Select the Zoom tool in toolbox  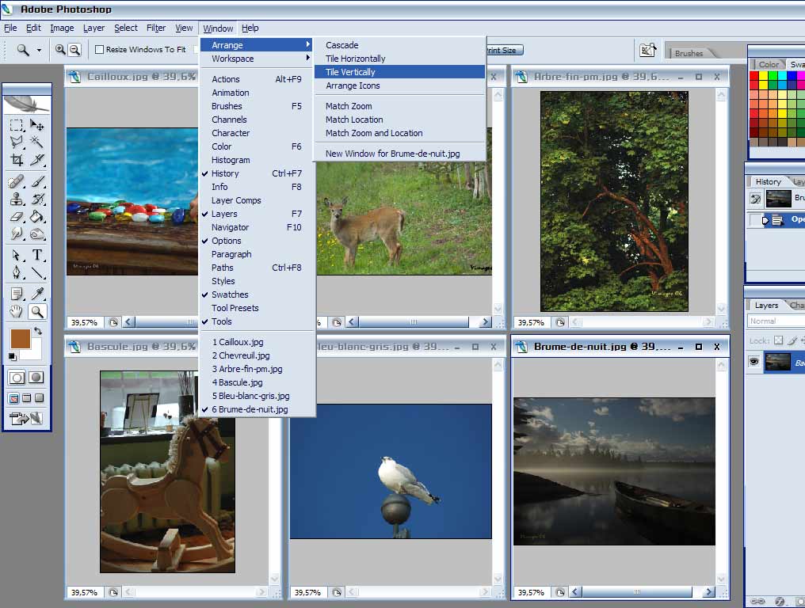click(37, 311)
